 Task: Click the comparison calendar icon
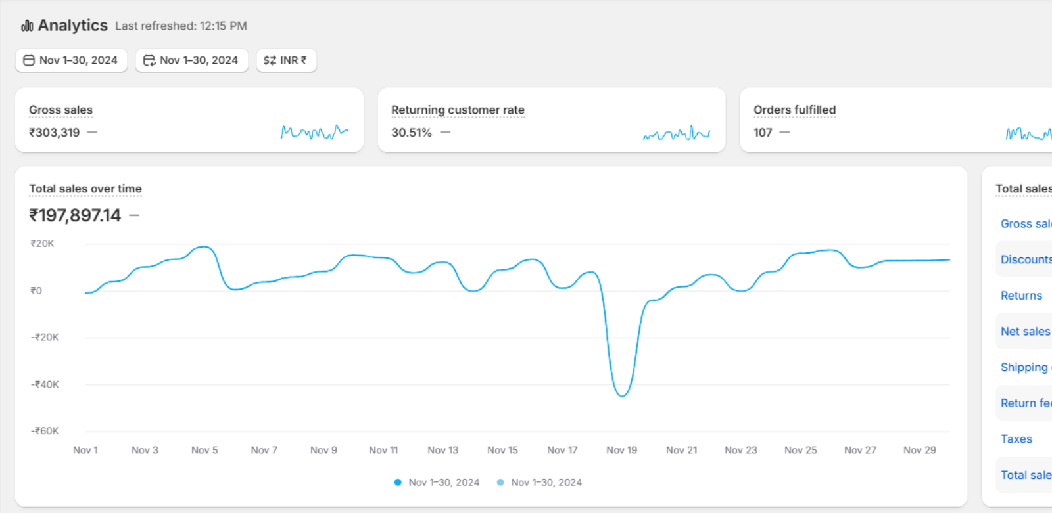pyautogui.click(x=149, y=60)
